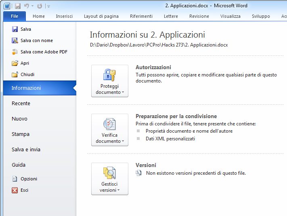The width and height of the screenshot is (287, 216).
Task: Open the quick access toolbar customize arrow
Action: [48, 6]
